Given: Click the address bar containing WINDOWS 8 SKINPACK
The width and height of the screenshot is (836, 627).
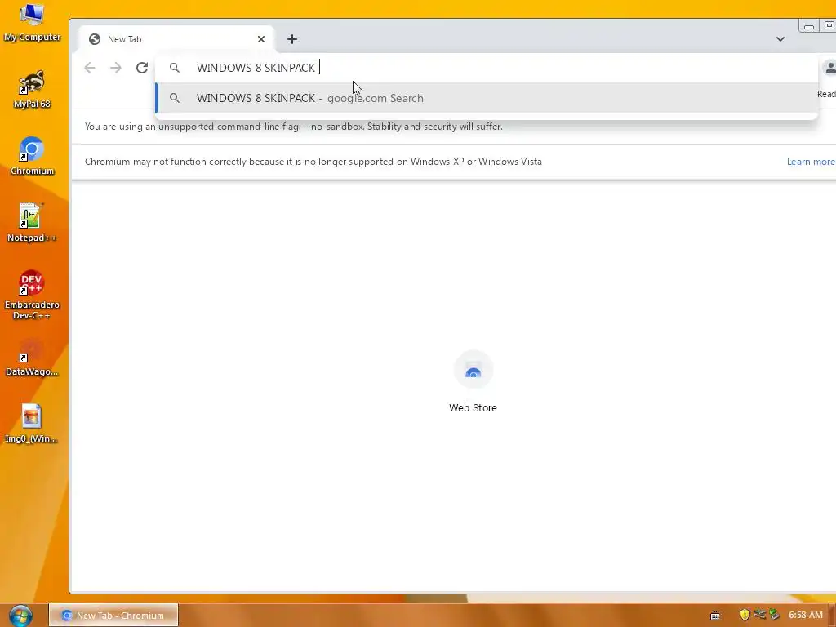Looking at the screenshot, I should pyautogui.click(x=487, y=68).
